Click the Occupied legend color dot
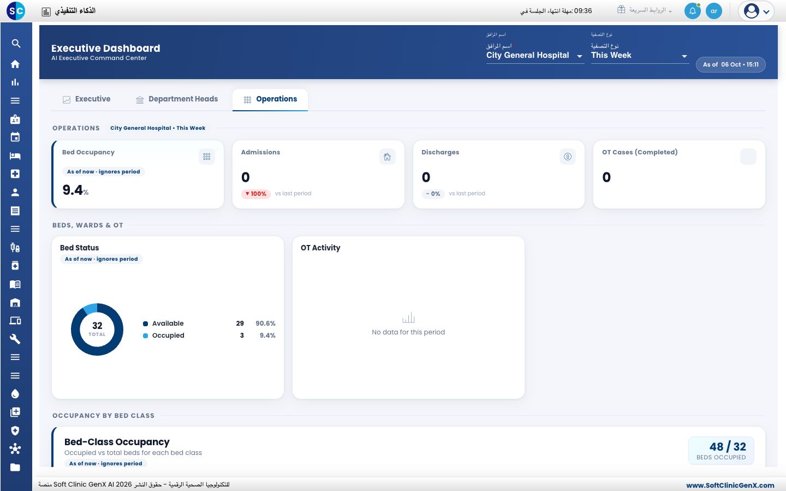The width and height of the screenshot is (786, 491). [x=146, y=336]
